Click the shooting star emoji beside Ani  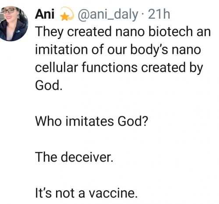[x=67, y=14]
